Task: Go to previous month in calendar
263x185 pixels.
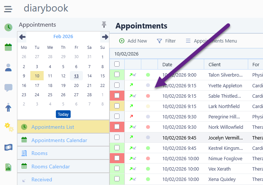Action: [23, 37]
